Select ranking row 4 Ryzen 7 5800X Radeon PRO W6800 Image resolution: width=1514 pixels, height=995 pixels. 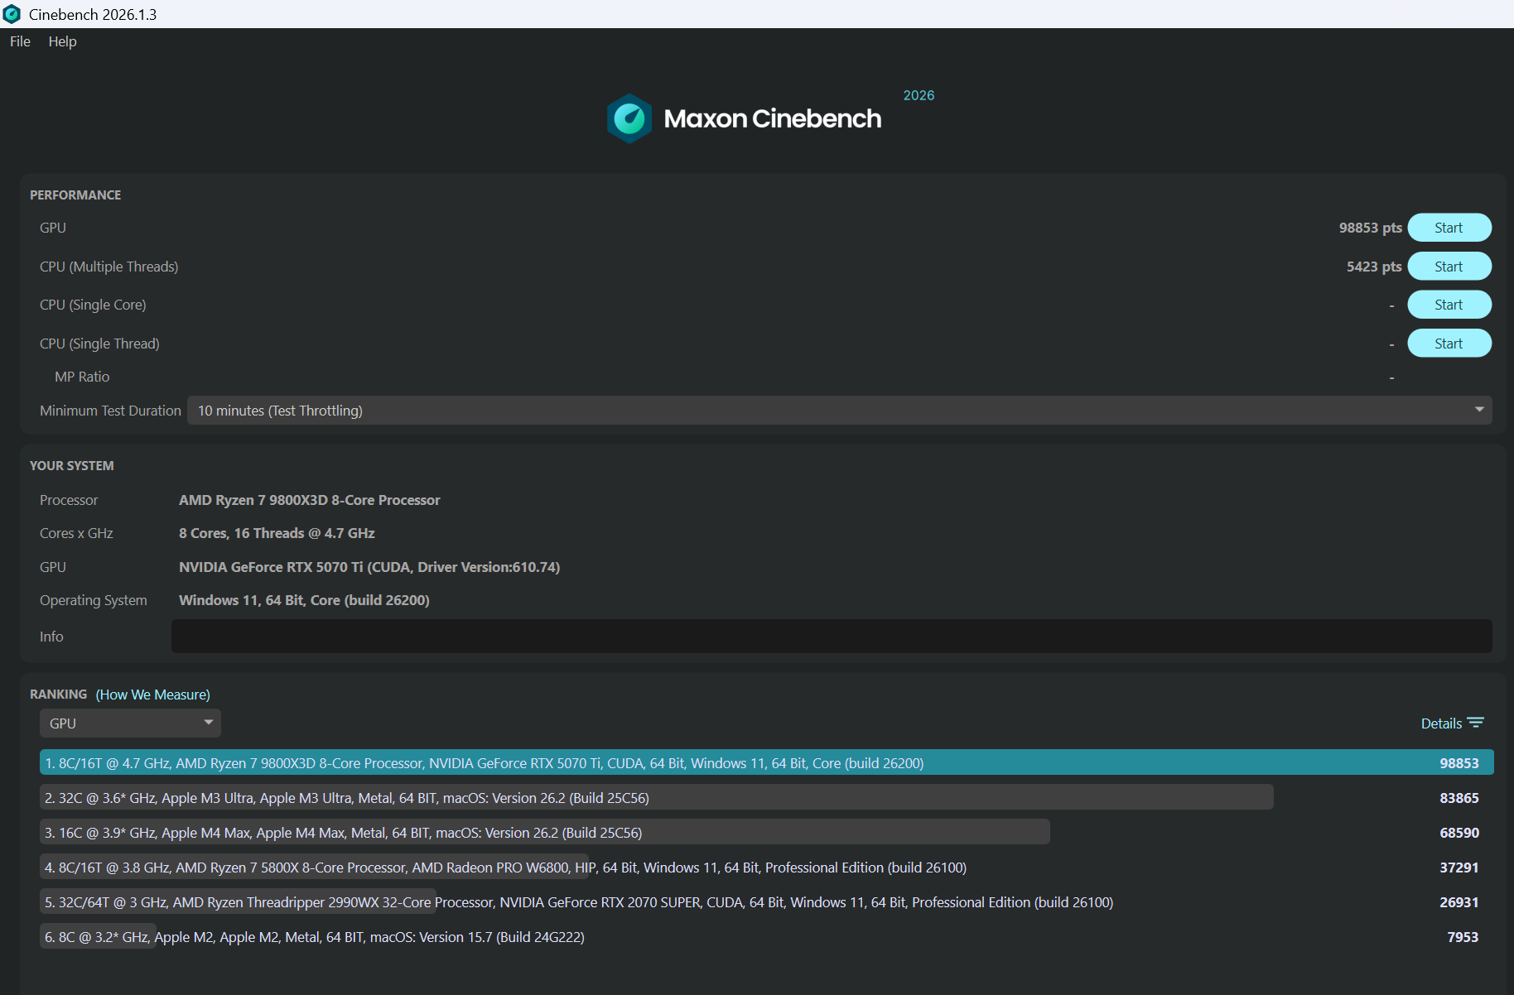(766, 868)
